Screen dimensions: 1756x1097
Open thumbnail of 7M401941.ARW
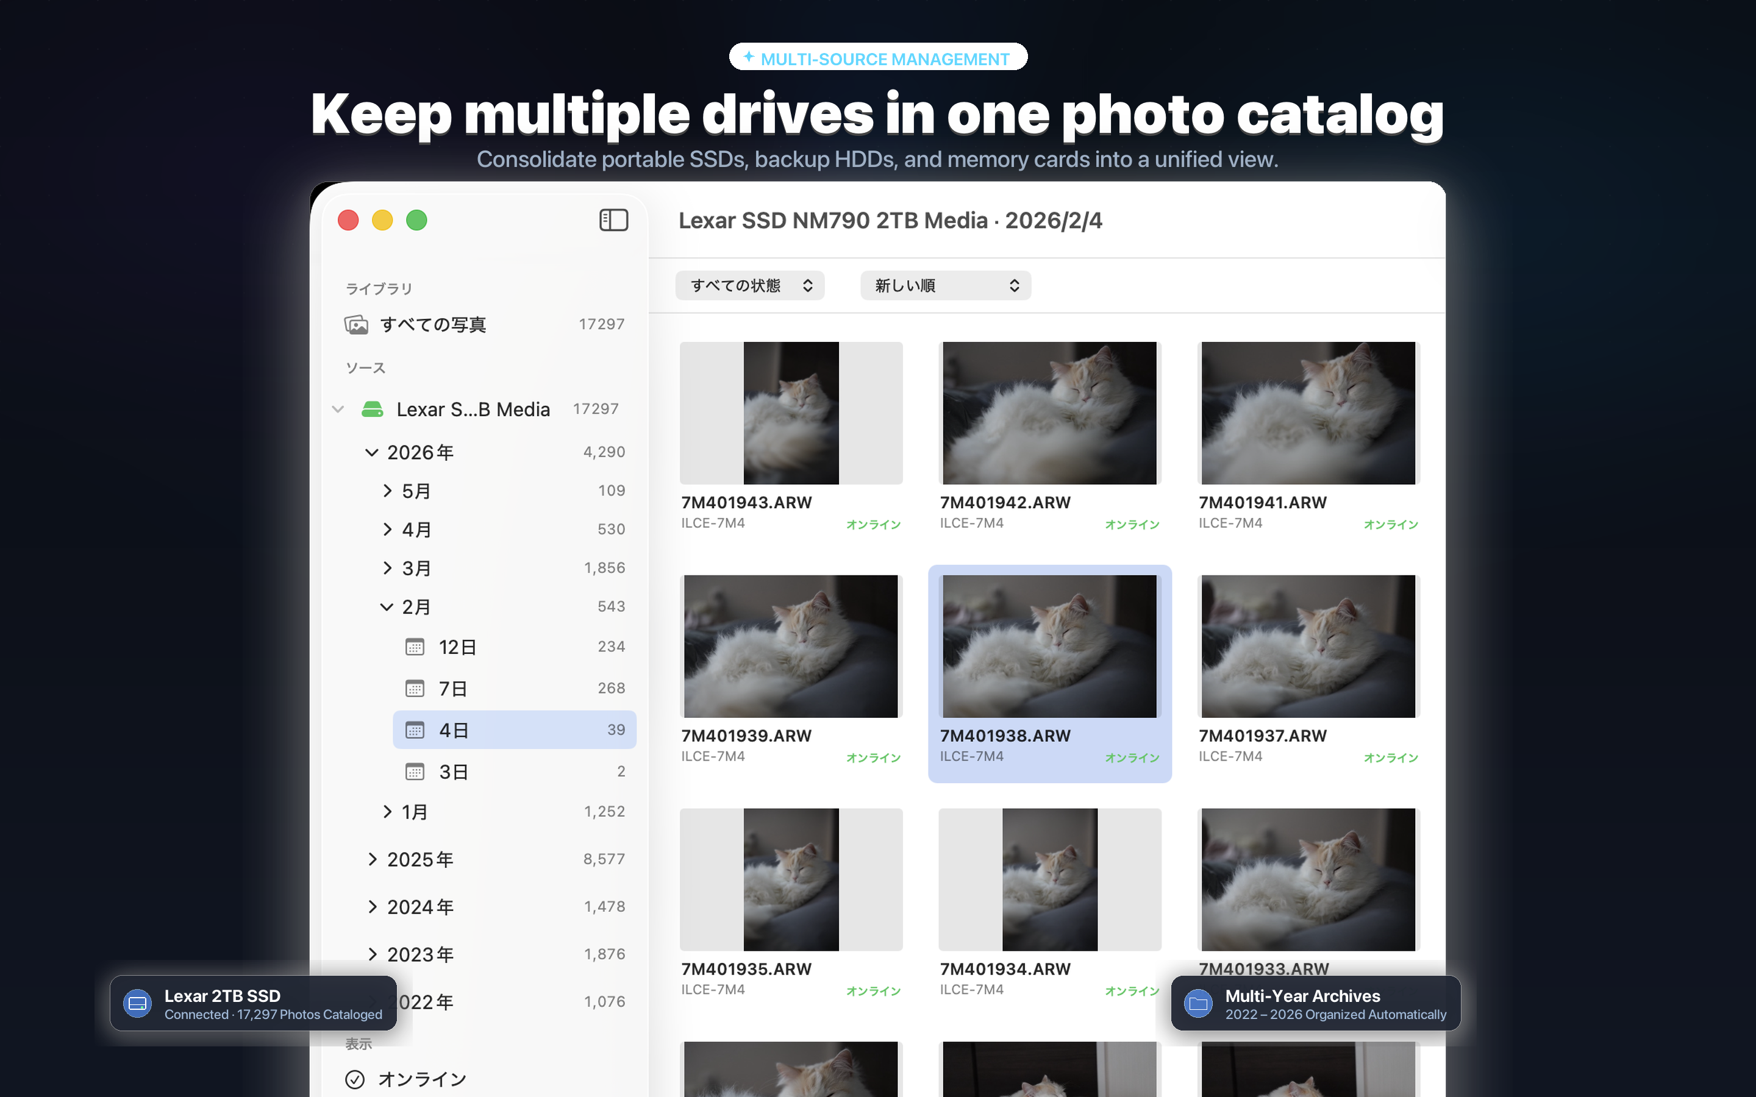click(1308, 413)
